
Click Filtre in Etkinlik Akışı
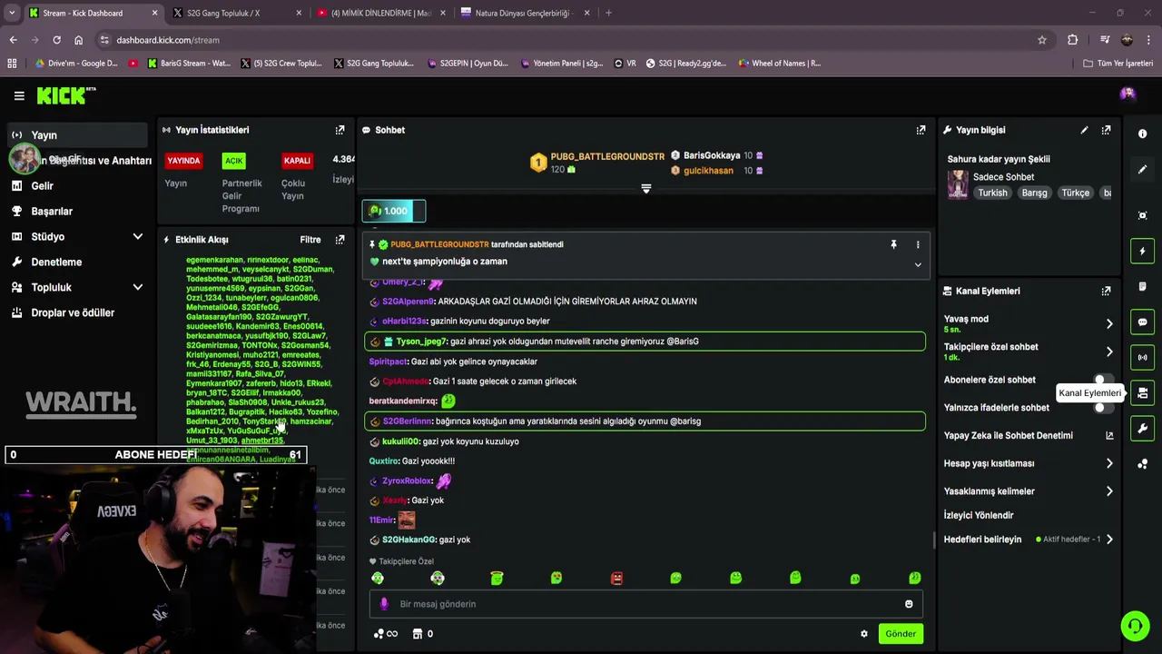coord(310,240)
